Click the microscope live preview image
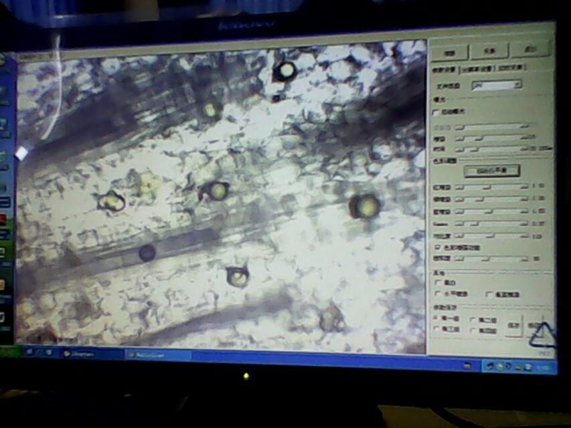This screenshot has width=571, height=428. point(221,194)
